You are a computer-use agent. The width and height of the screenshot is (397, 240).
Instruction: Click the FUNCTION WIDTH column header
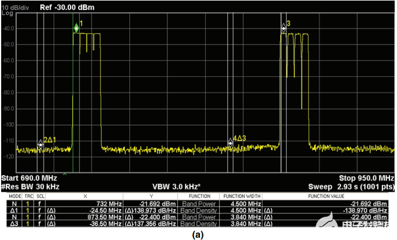click(242, 196)
